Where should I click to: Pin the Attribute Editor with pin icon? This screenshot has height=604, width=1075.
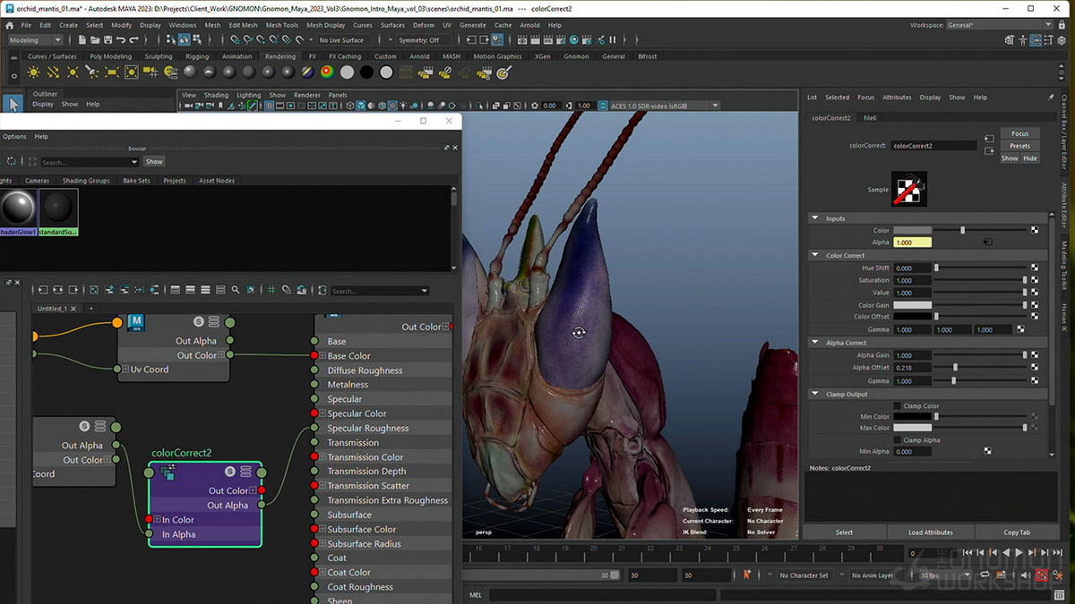(x=1051, y=97)
